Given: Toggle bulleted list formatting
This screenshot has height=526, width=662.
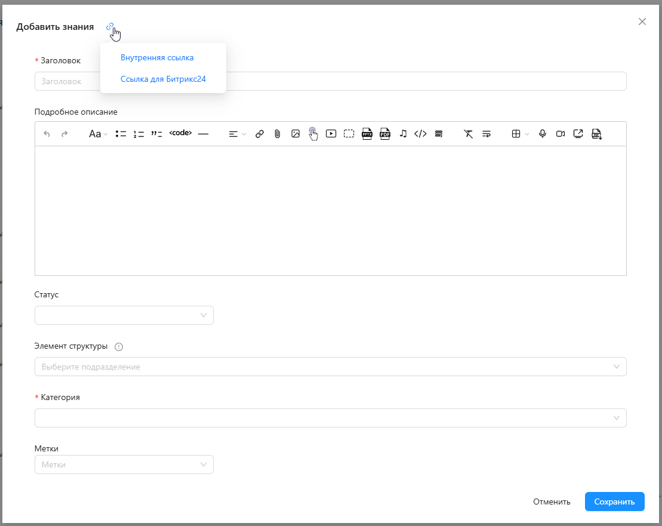Looking at the screenshot, I should point(121,134).
